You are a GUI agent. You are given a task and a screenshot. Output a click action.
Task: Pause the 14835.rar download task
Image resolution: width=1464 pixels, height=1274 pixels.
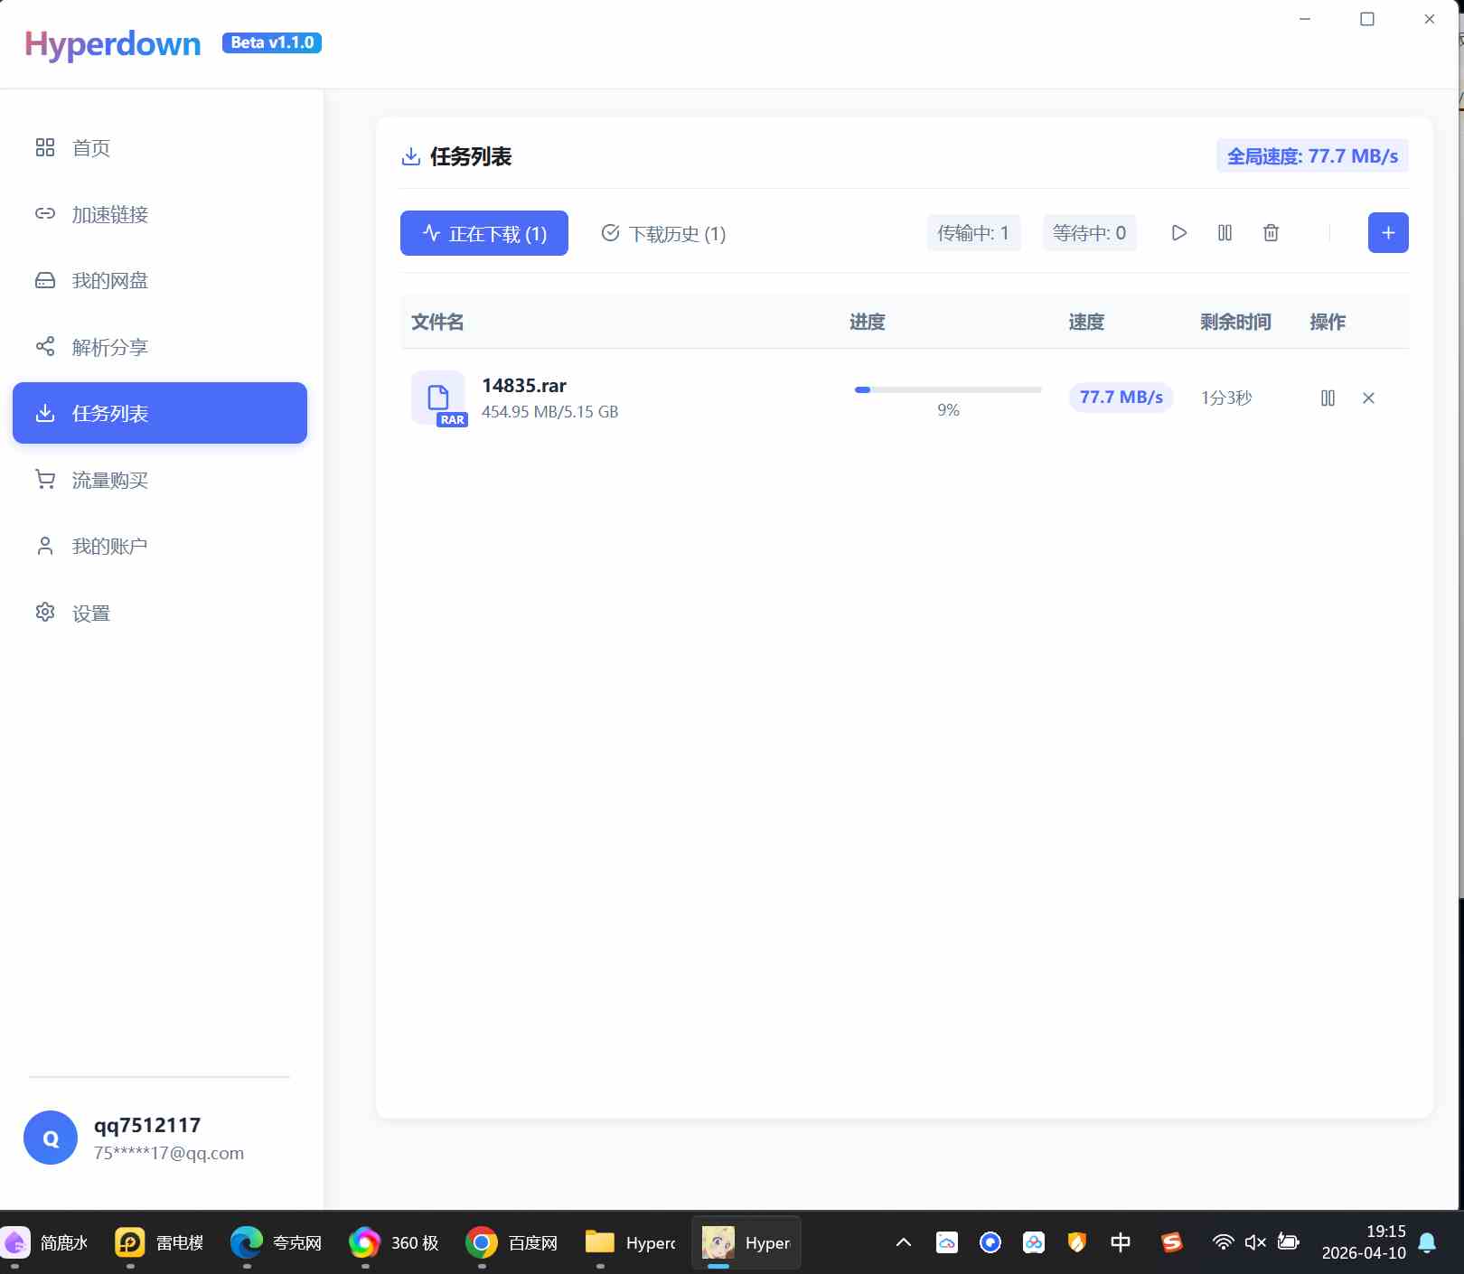click(1328, 398)
